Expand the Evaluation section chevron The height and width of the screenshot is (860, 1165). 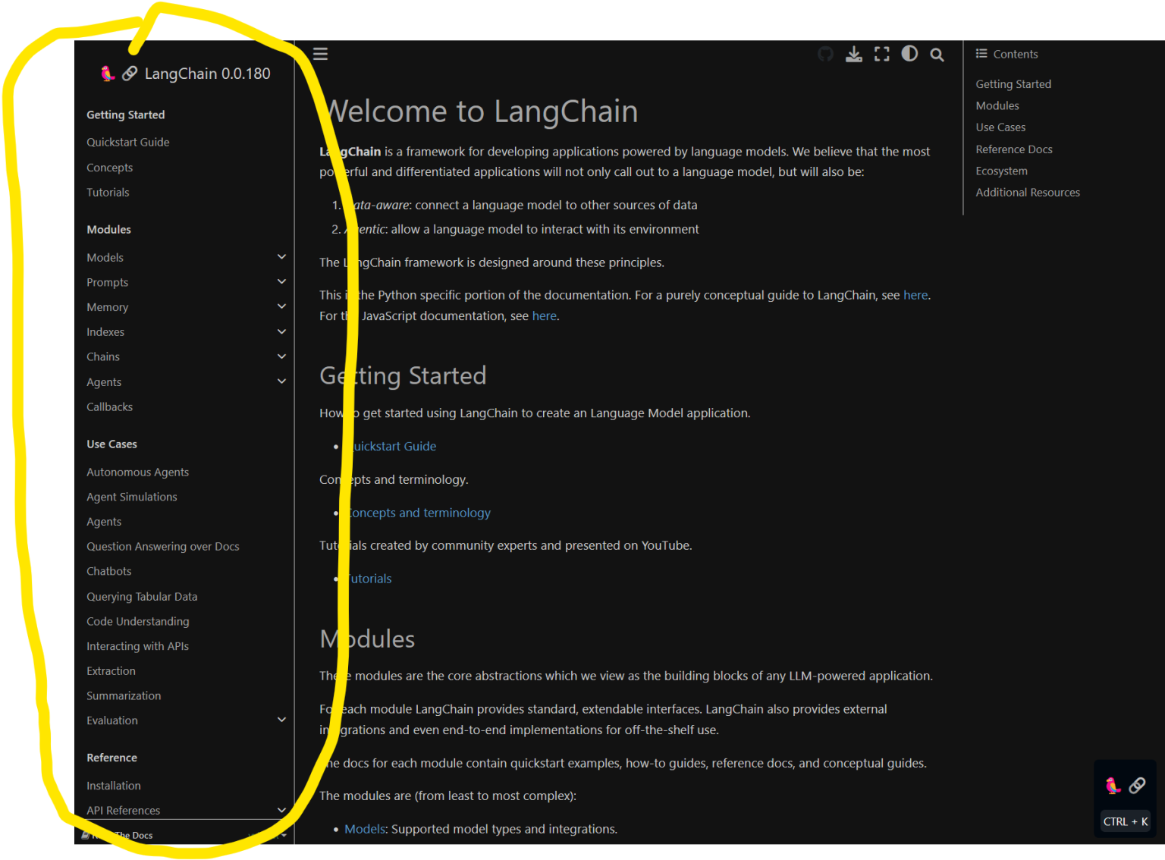(281, 720)
